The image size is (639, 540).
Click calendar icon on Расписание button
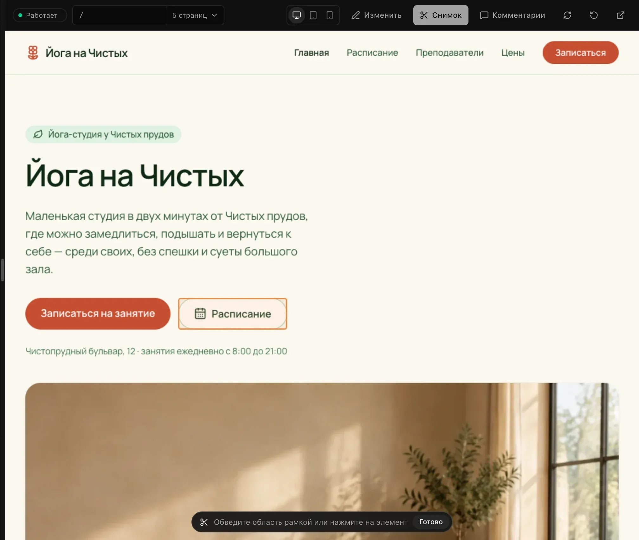coord(200,313)
